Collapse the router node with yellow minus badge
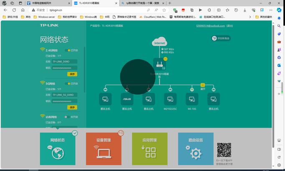The width and height of the screenshot is (285, 171). 165,59
